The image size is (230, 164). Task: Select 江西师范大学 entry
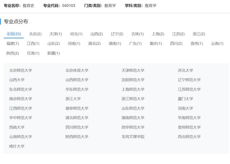coord(20,108)
